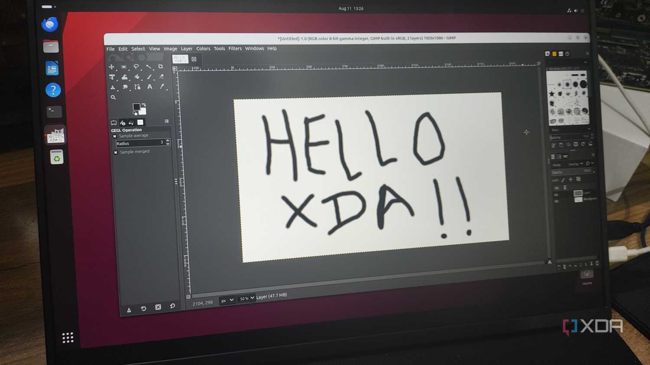The image size is (650, 365).
Task: Adjust the Radius value stepper arrows
Action: pos(168,142)
